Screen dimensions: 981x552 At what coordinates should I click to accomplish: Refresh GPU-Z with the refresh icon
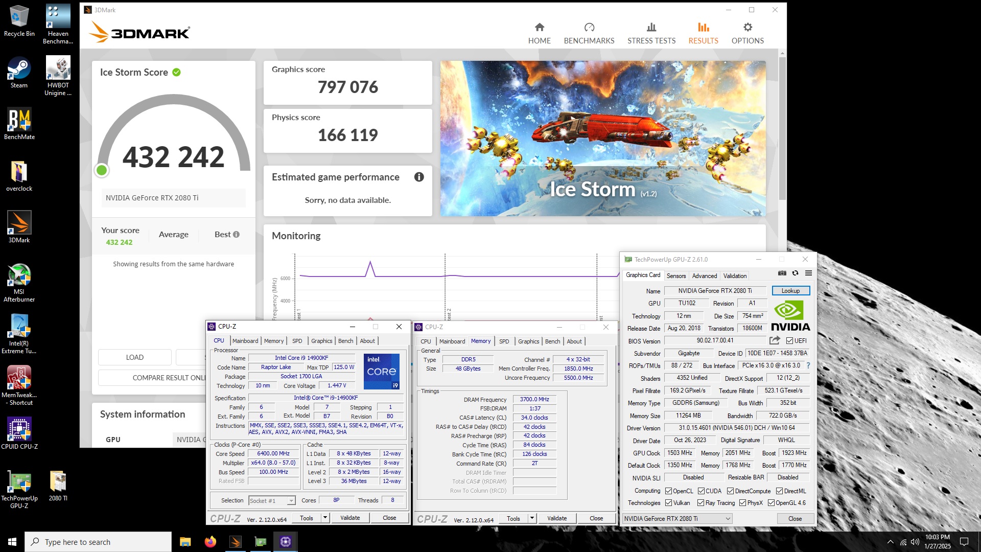coord(796,273)
